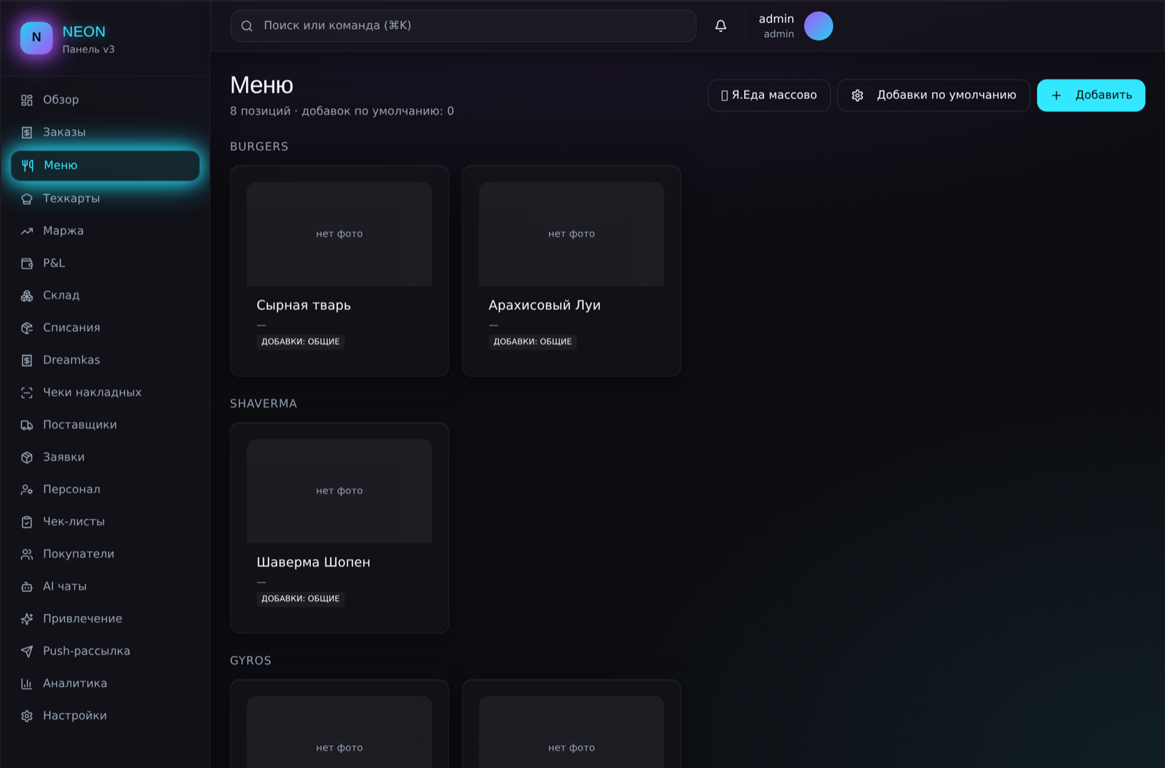Click the NEON logo icon
1165x768 pixels.
pos(36,38)
